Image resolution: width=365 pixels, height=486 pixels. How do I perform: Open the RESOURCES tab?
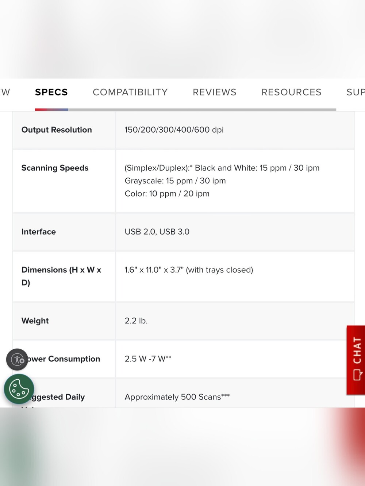click(292, 92)
